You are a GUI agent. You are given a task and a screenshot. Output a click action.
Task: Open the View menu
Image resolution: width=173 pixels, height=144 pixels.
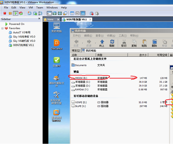coord(22,7)
